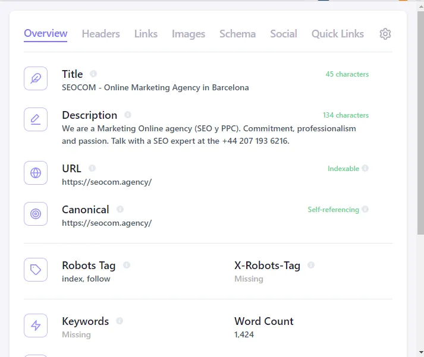The image size is (424, 357).
Task: Open the Social tab
Action: [284, 34]
